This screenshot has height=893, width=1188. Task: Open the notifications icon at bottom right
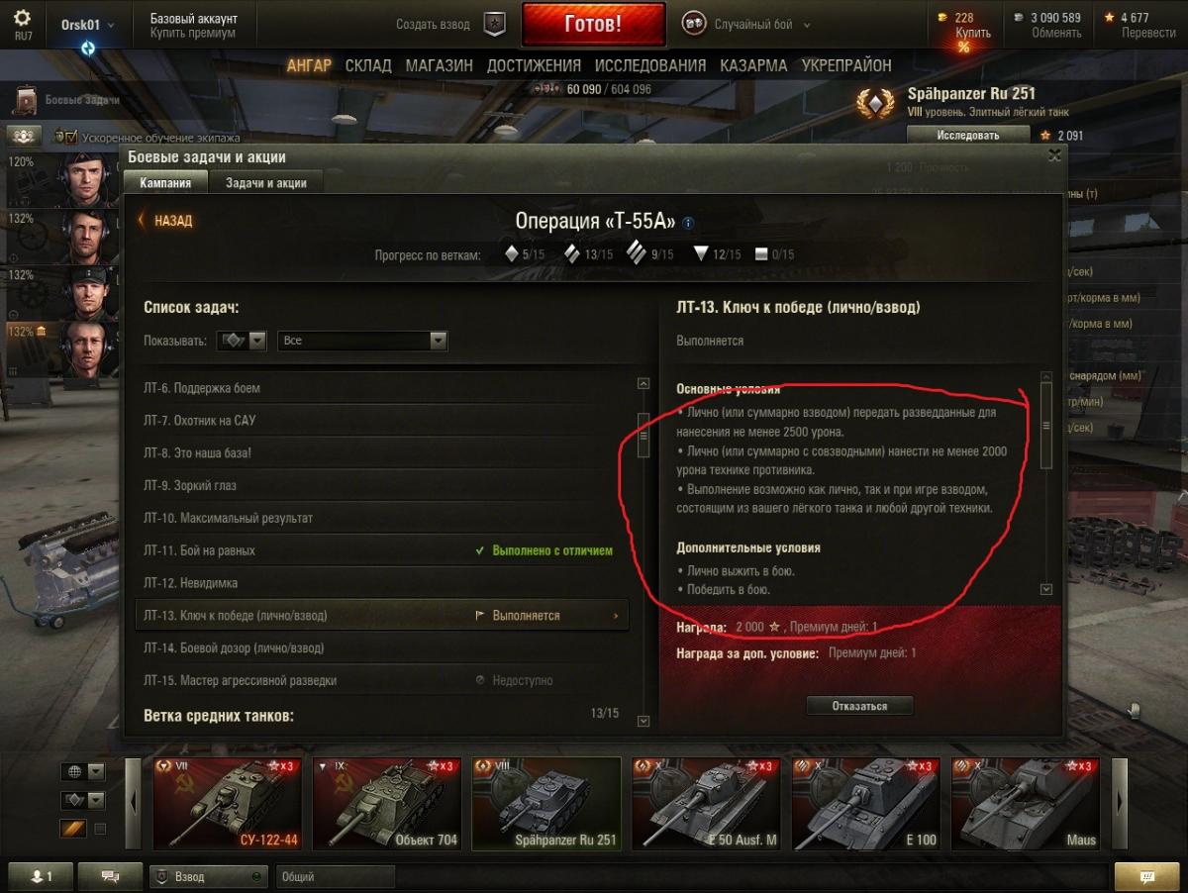[x=1147, y=876]
